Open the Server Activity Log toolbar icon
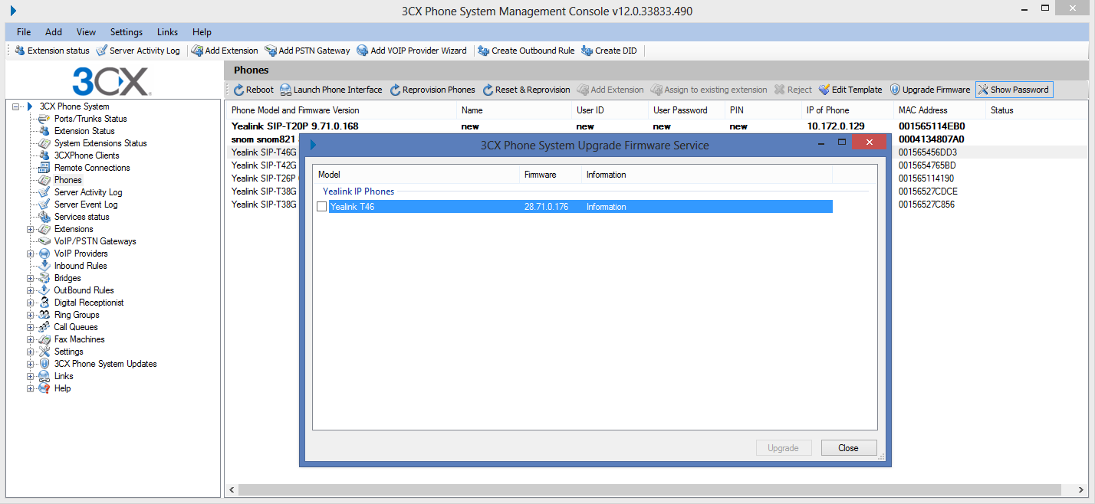Viewport: 1095px width, 504px height. tap(102, 51)
